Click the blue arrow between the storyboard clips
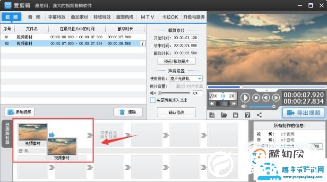 [x=52, y=135]
